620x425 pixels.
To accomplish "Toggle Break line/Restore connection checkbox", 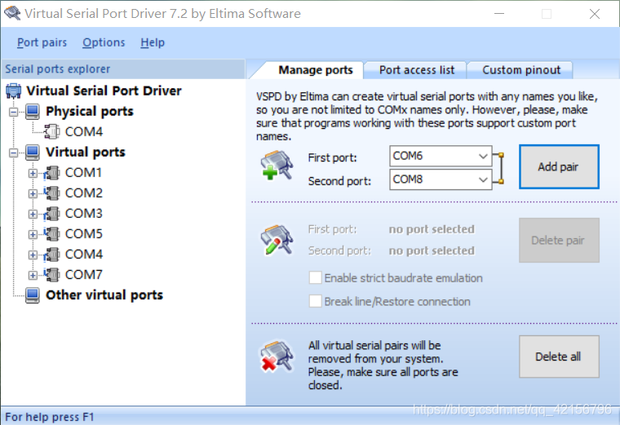I will [x=315, y=301].
